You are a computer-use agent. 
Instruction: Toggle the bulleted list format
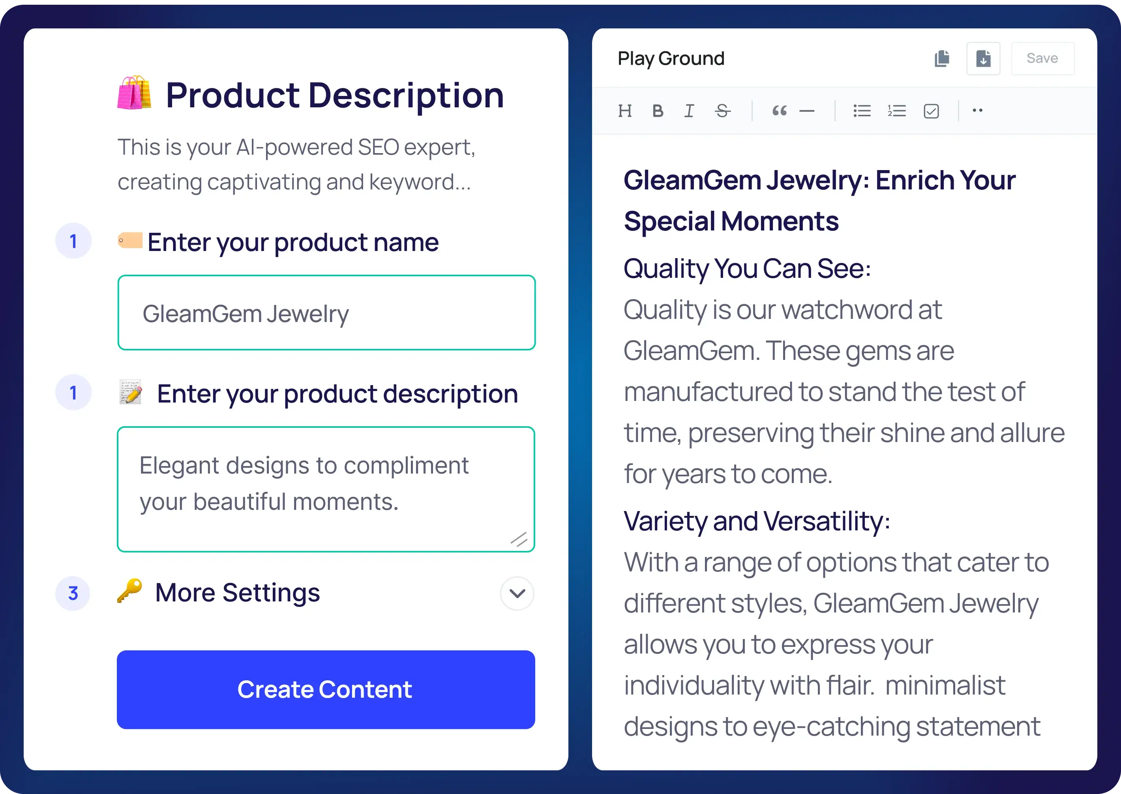point(862,111)
